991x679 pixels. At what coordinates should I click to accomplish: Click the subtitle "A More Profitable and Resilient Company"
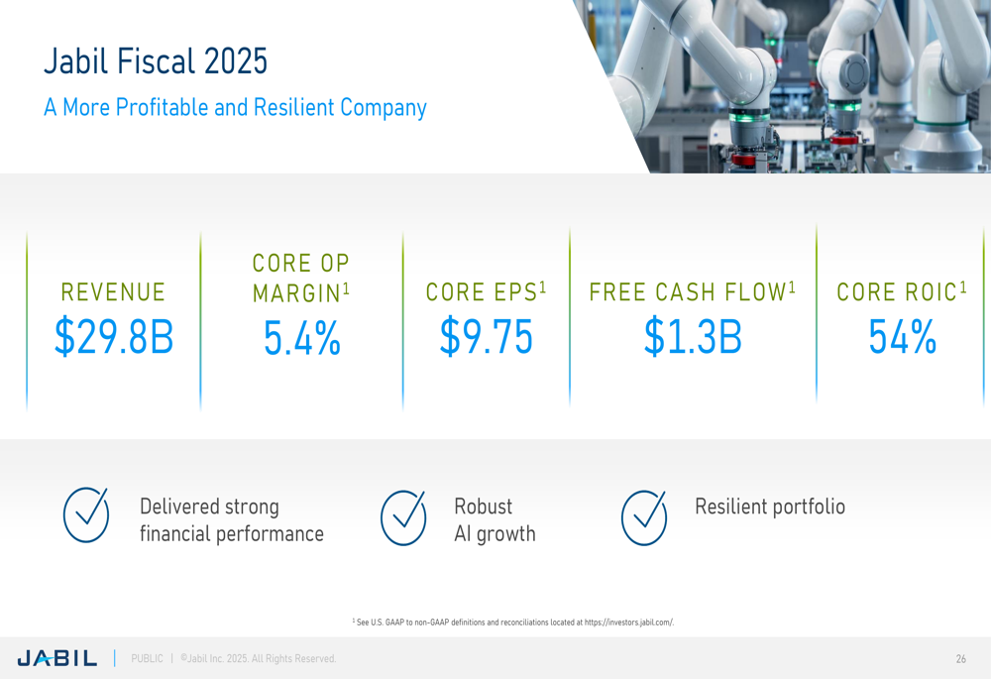pos(235,107)
